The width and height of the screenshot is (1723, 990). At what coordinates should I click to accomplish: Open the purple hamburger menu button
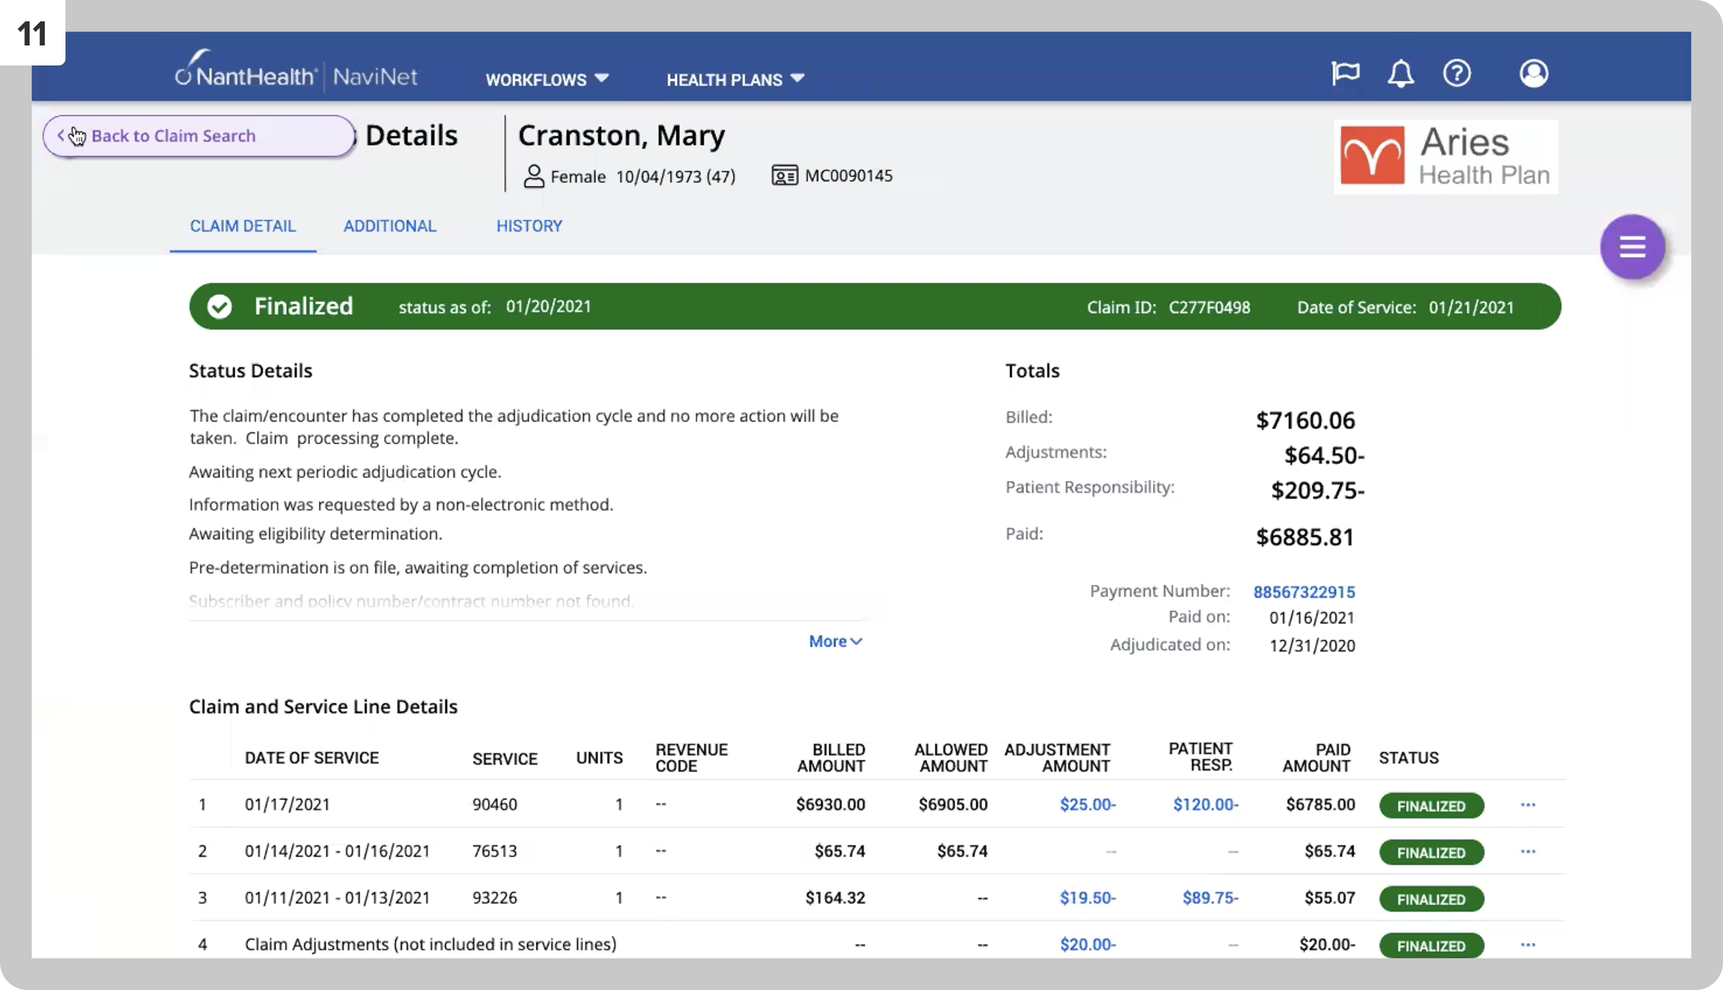[x=1632, y=247]
